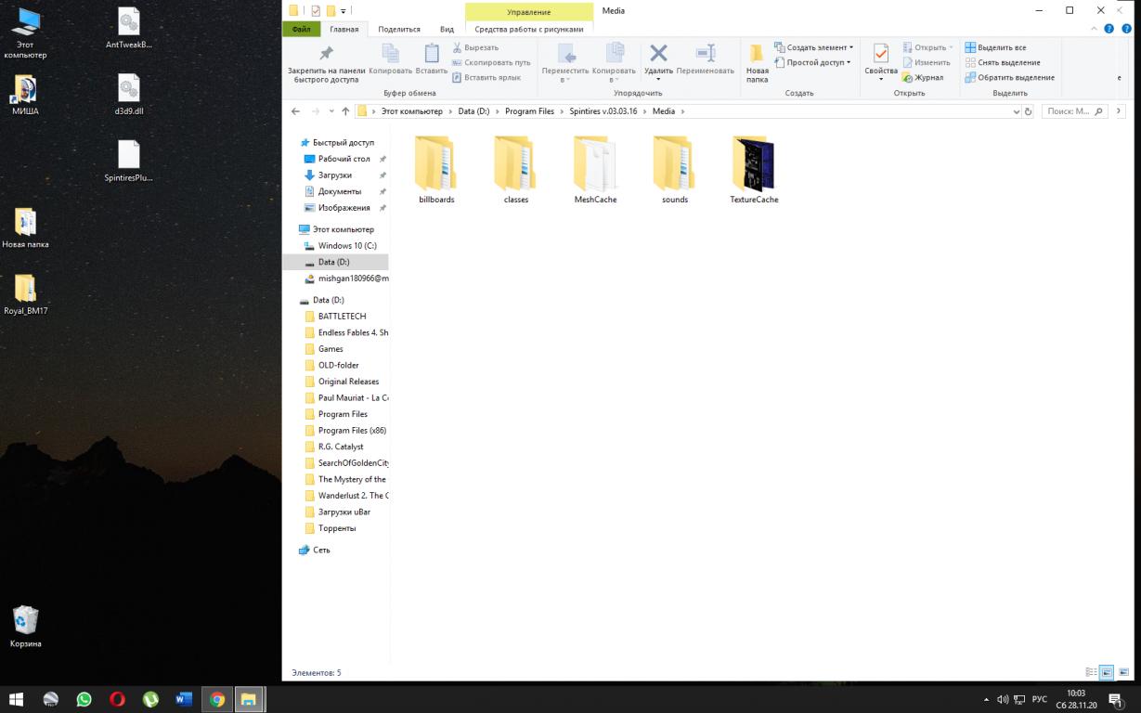The image size is (1141, 713).
Task: Collapse the ribbon with the chevron
Action: pyautogui.click(x=1094, y=29)
